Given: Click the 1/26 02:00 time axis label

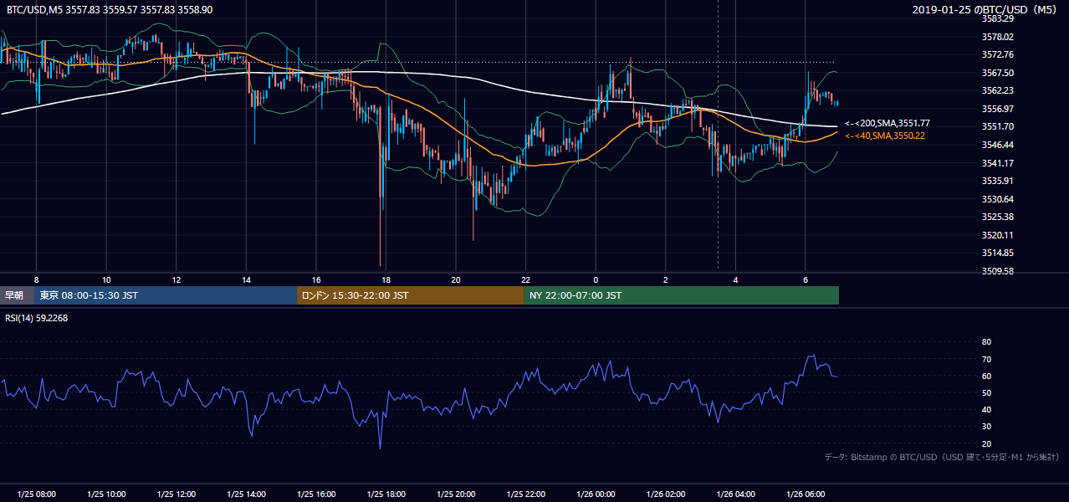Looking at the screenshot, I should (666, 494).
